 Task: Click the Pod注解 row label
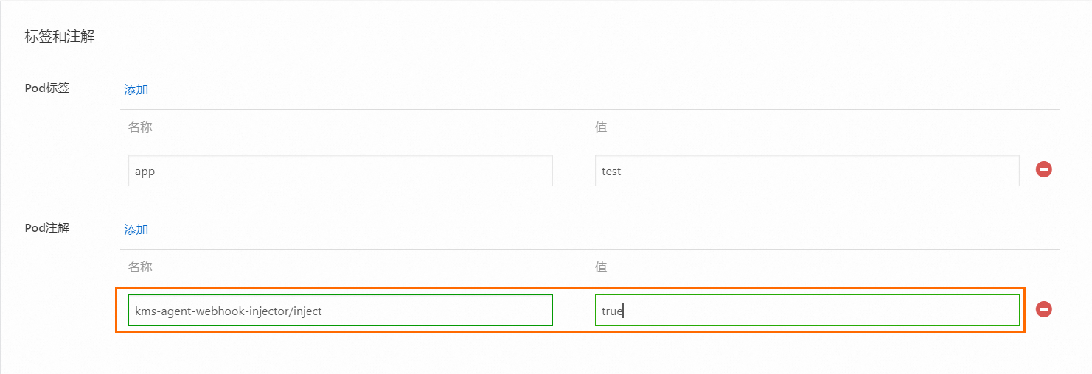coord(47,228)
